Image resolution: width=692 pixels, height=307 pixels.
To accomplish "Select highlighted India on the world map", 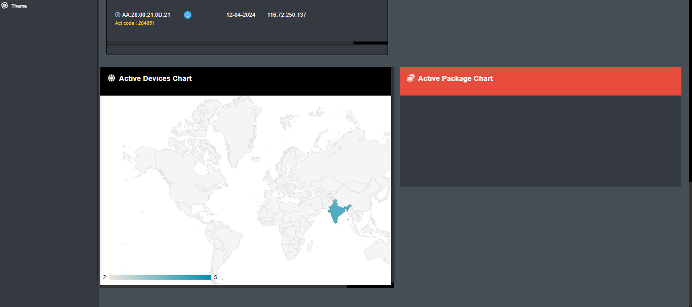I will click(336, 212).
